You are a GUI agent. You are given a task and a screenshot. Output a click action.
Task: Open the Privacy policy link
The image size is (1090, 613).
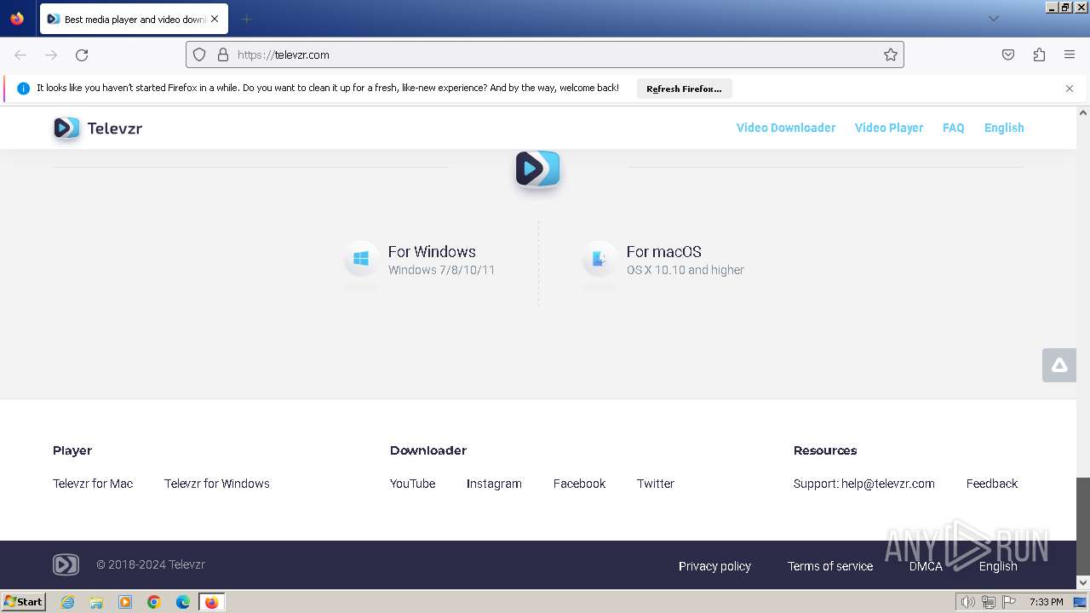point(714,566)
